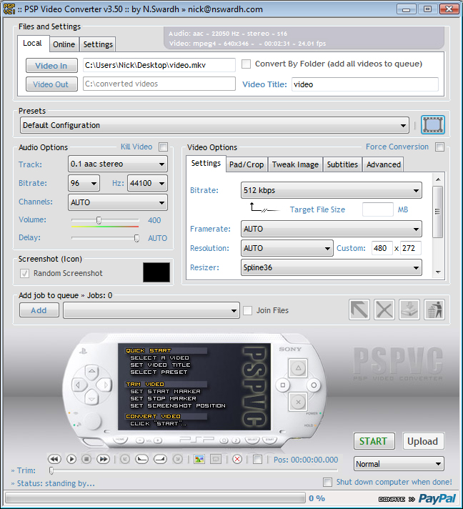Viewport: 463px width, 509px height.
Task: Click the PSP d-pad right arrow
Action: click(106, 385)
